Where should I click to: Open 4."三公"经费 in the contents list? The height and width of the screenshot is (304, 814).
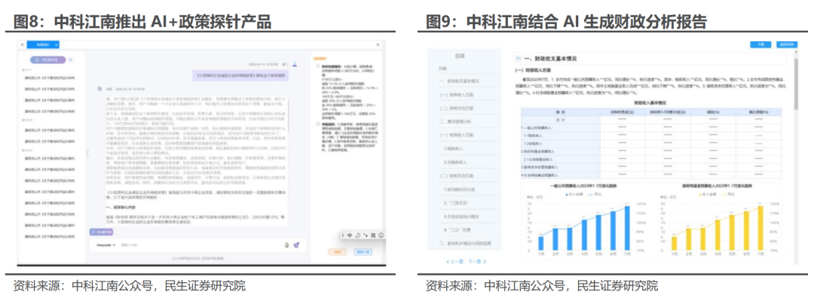[456, 230]
